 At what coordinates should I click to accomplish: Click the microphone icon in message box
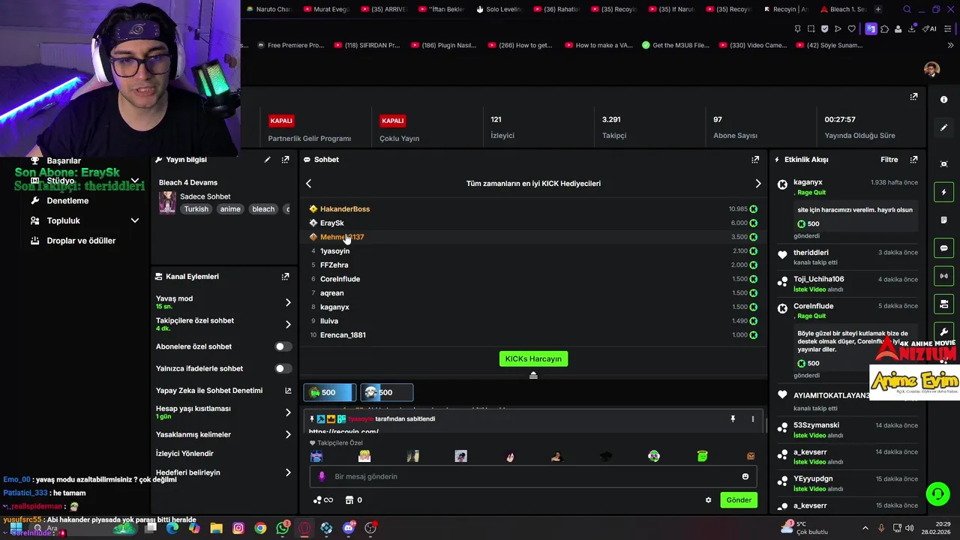click(322, 476)
